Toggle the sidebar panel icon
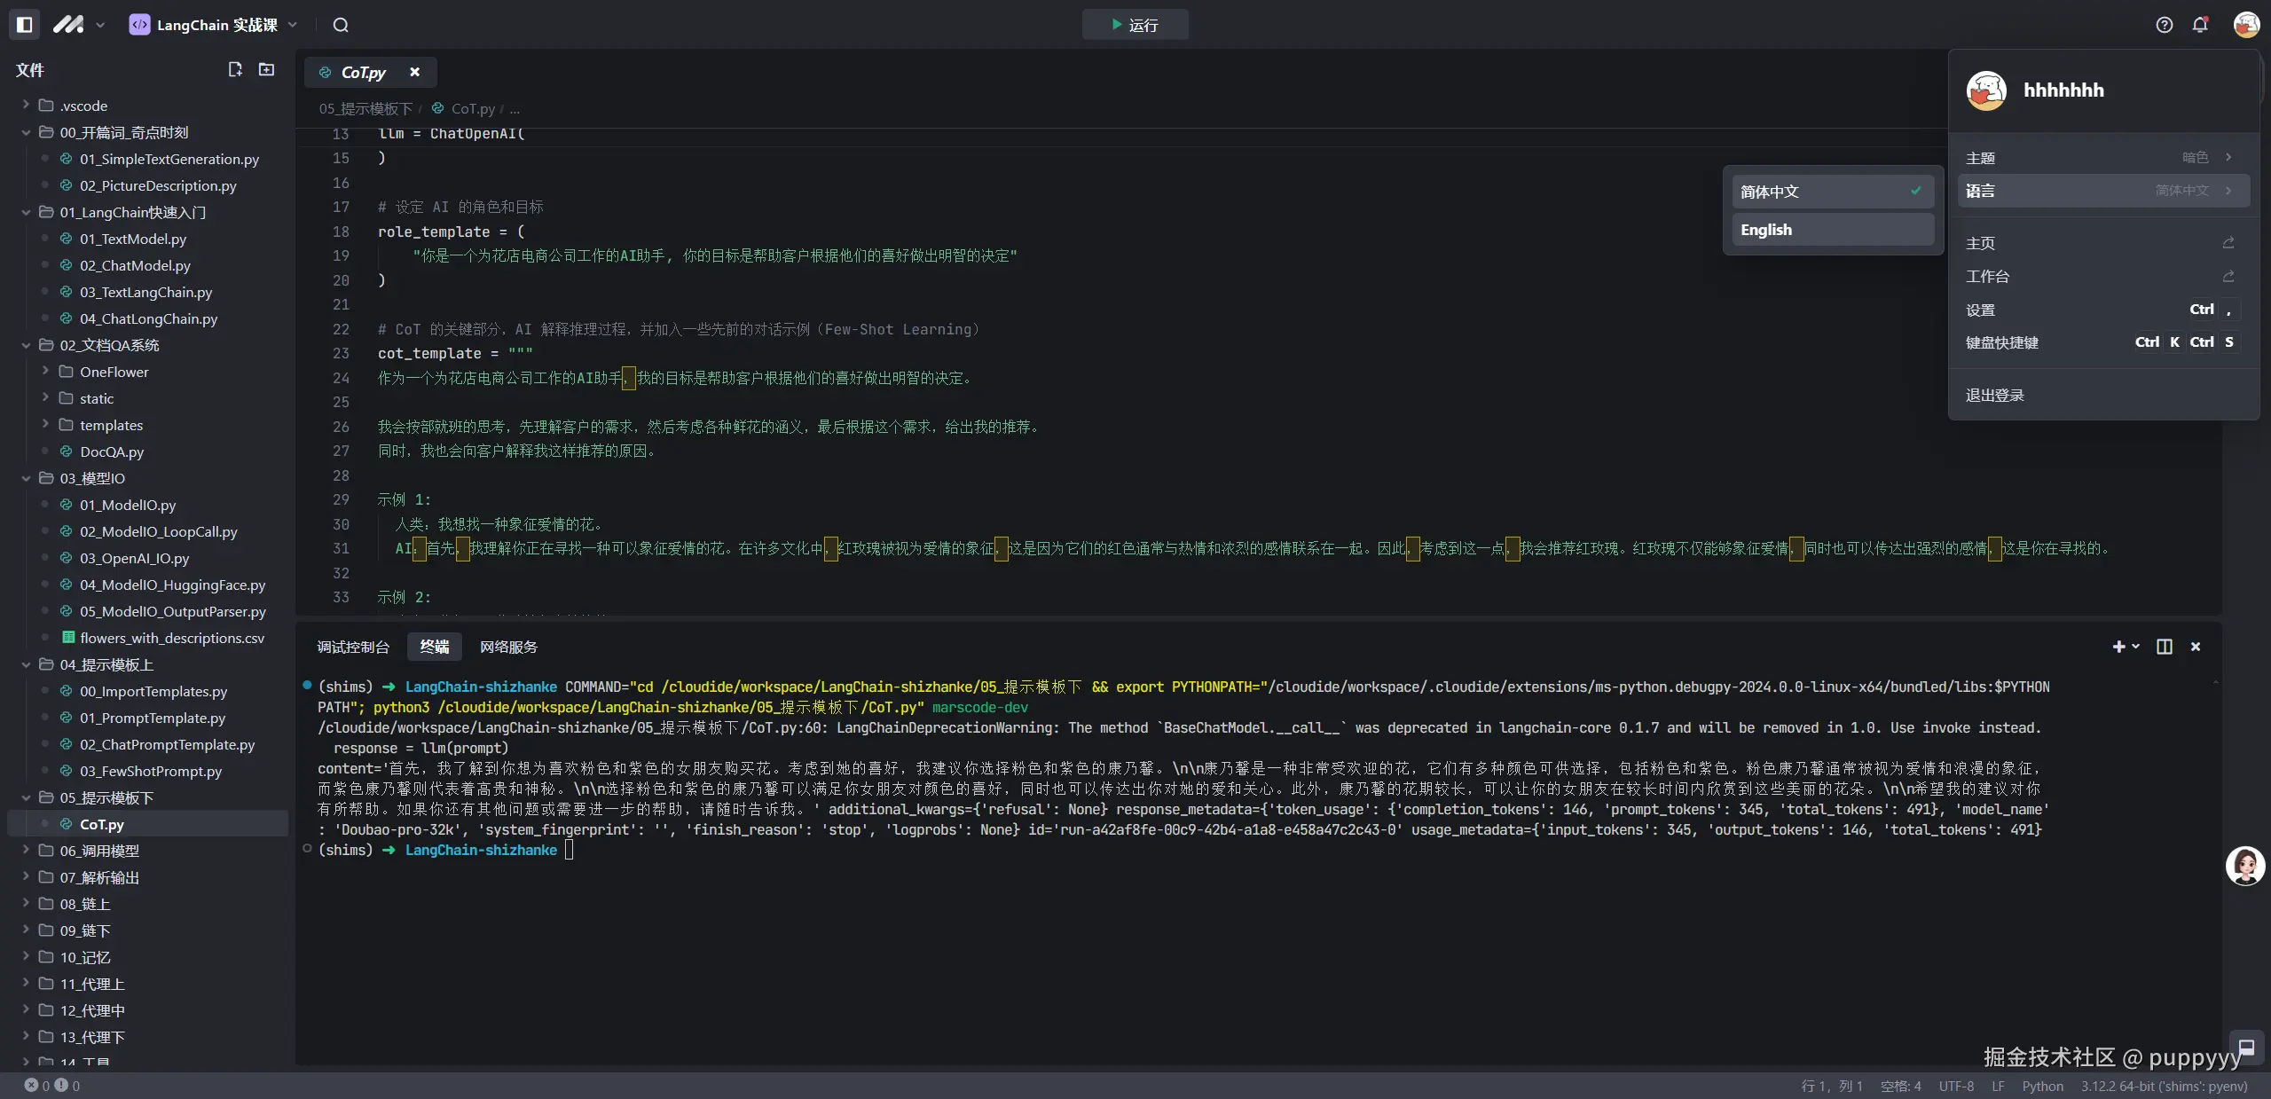This screenshot has width=2271, height=1099. point(25,25)
